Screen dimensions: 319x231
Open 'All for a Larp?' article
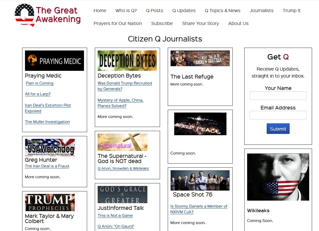pos(38,94)
